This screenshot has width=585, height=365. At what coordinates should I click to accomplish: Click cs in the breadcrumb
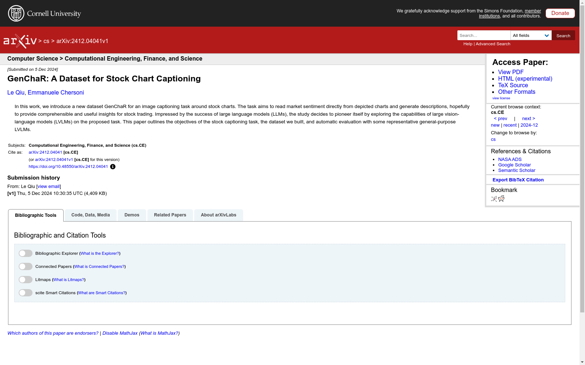point(46,41)
